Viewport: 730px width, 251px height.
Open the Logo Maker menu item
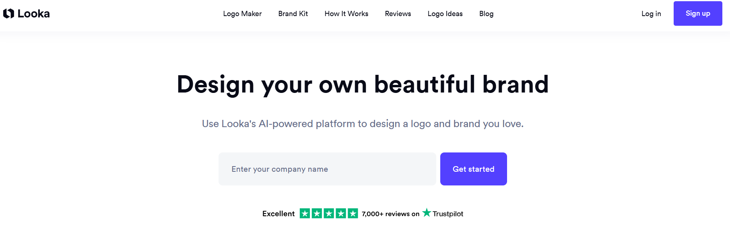click(x=242, y=14)
